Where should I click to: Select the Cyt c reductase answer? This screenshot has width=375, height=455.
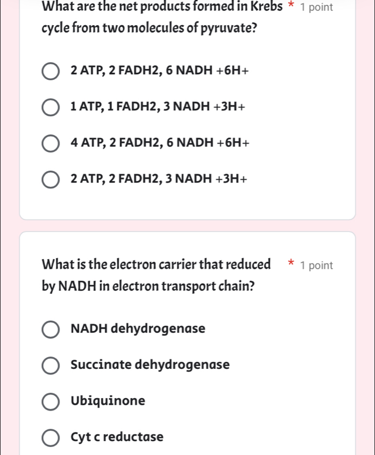51,437
